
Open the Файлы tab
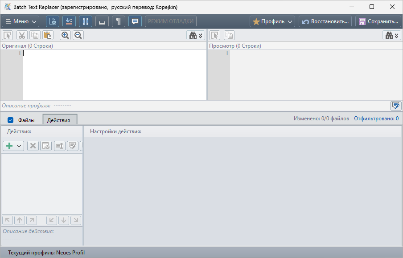click(26, 120)
